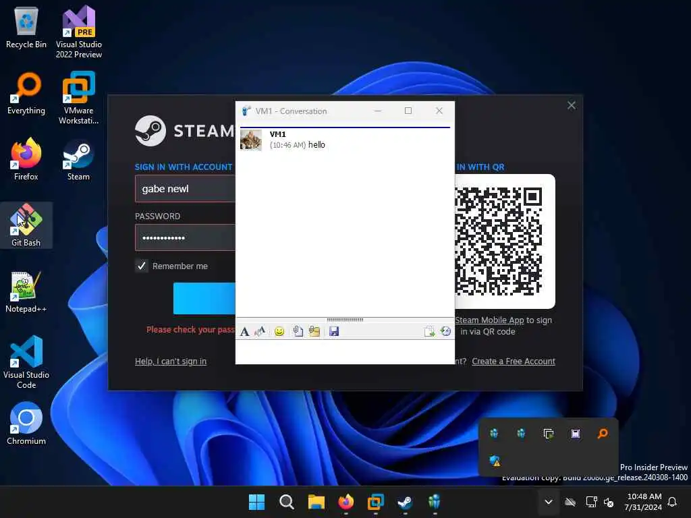Open the Steam Mobile App link
The image size is (691, 518).
(490, 320)
